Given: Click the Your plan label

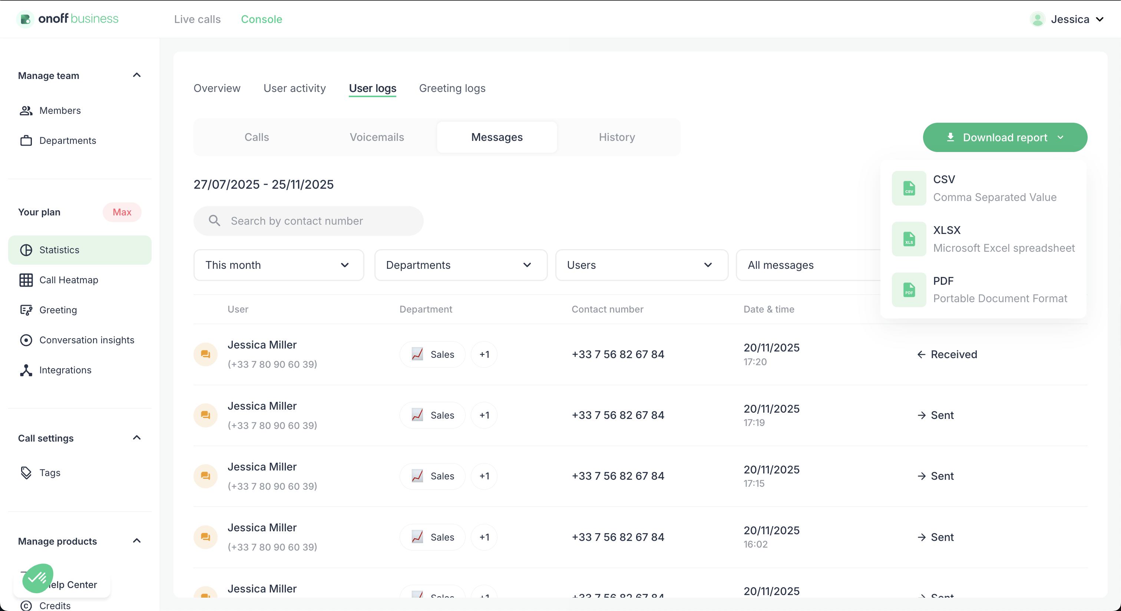Looking at the screenshot, I should [39, 212].
